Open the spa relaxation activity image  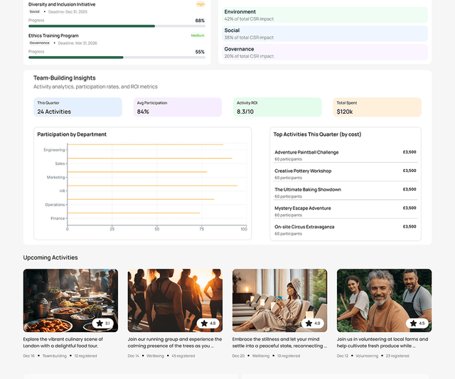point(279,300)
